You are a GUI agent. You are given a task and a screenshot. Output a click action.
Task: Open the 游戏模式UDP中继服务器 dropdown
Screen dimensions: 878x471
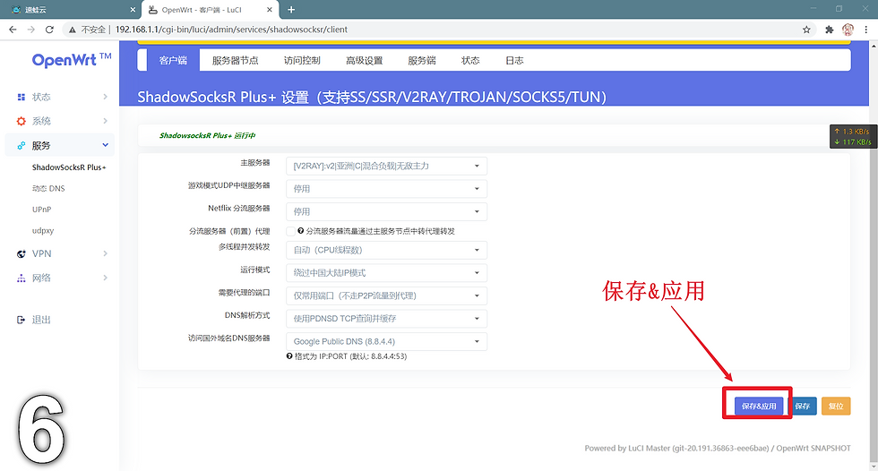click(x=386, y=189)
